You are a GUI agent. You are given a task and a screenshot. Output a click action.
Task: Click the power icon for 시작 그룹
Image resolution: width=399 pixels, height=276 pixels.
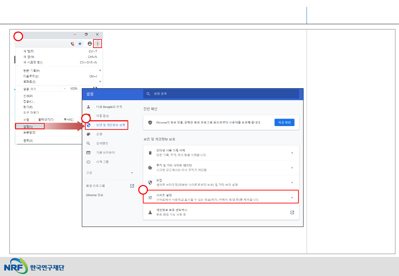[x=88, y=162]
